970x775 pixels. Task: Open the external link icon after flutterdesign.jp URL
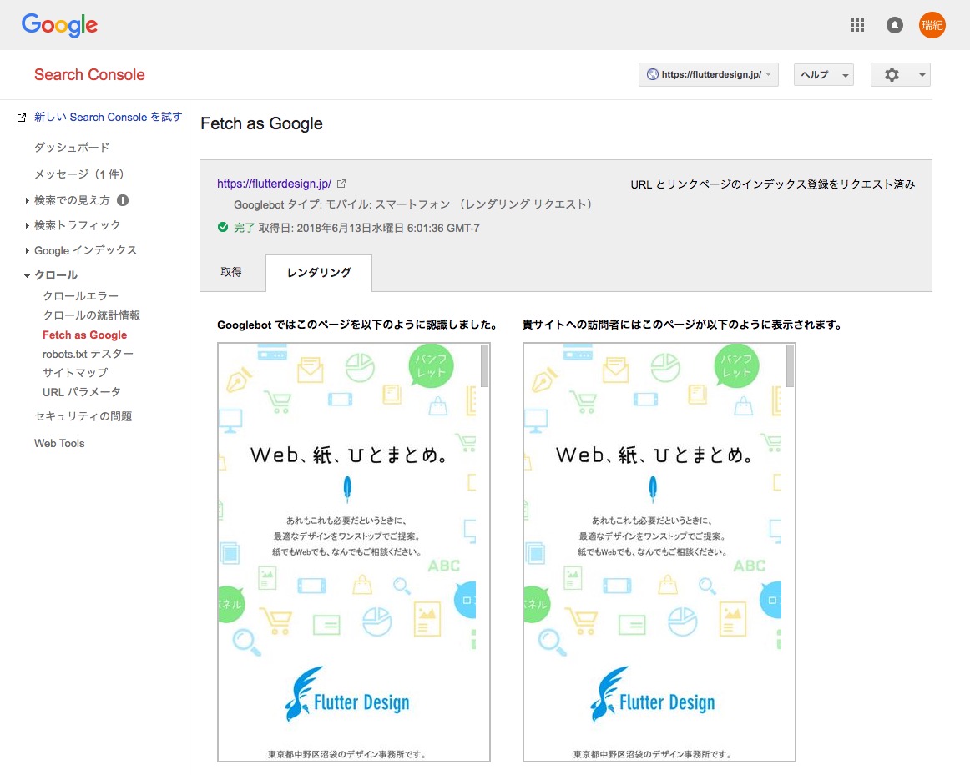tap(341, 184)
